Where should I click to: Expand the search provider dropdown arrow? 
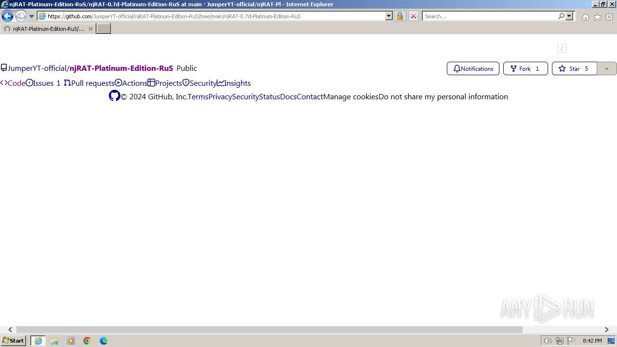(x=569, y=16)
